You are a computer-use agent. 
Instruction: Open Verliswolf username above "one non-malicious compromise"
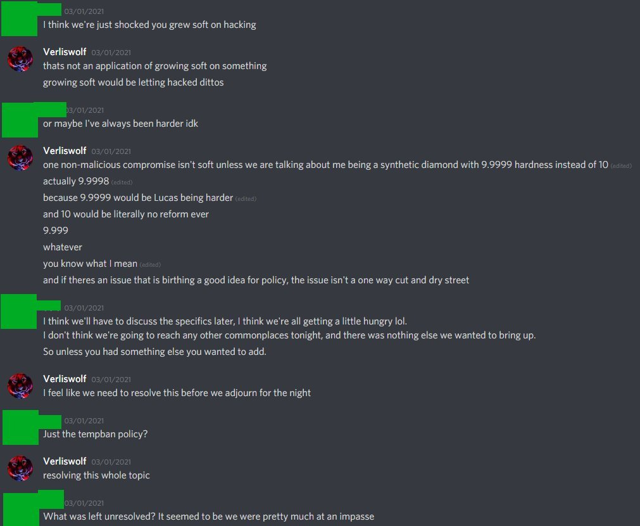[x=65, y=151]
